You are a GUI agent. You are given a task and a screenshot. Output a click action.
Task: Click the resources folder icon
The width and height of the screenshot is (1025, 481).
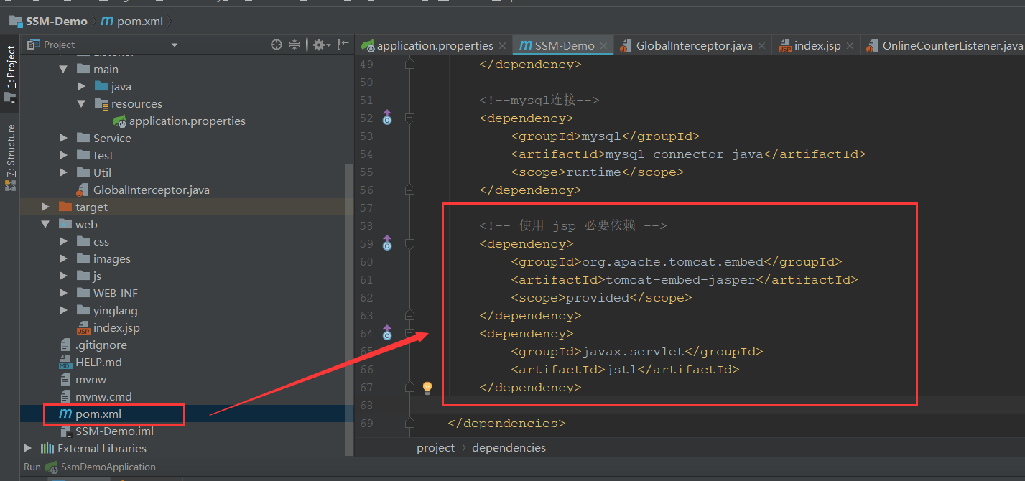pyautogui.click(x=101, y=103)
